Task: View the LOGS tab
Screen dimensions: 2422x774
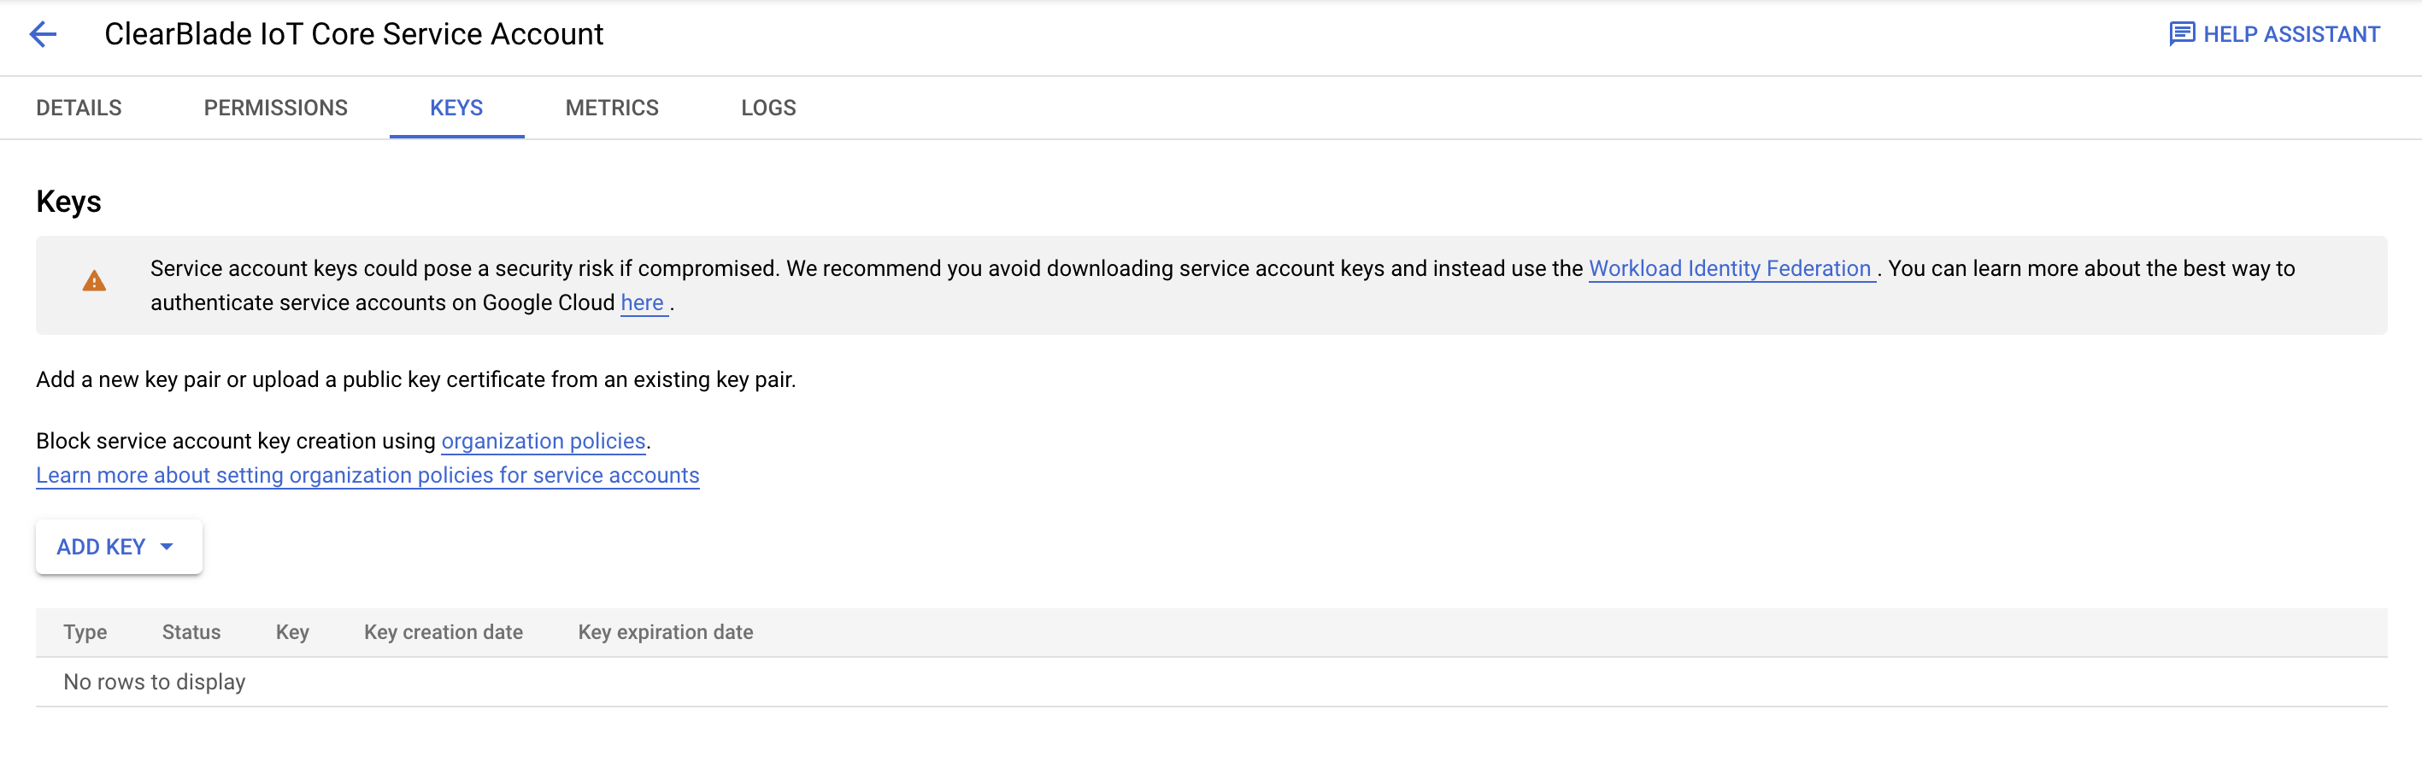Action: (768, 108)
